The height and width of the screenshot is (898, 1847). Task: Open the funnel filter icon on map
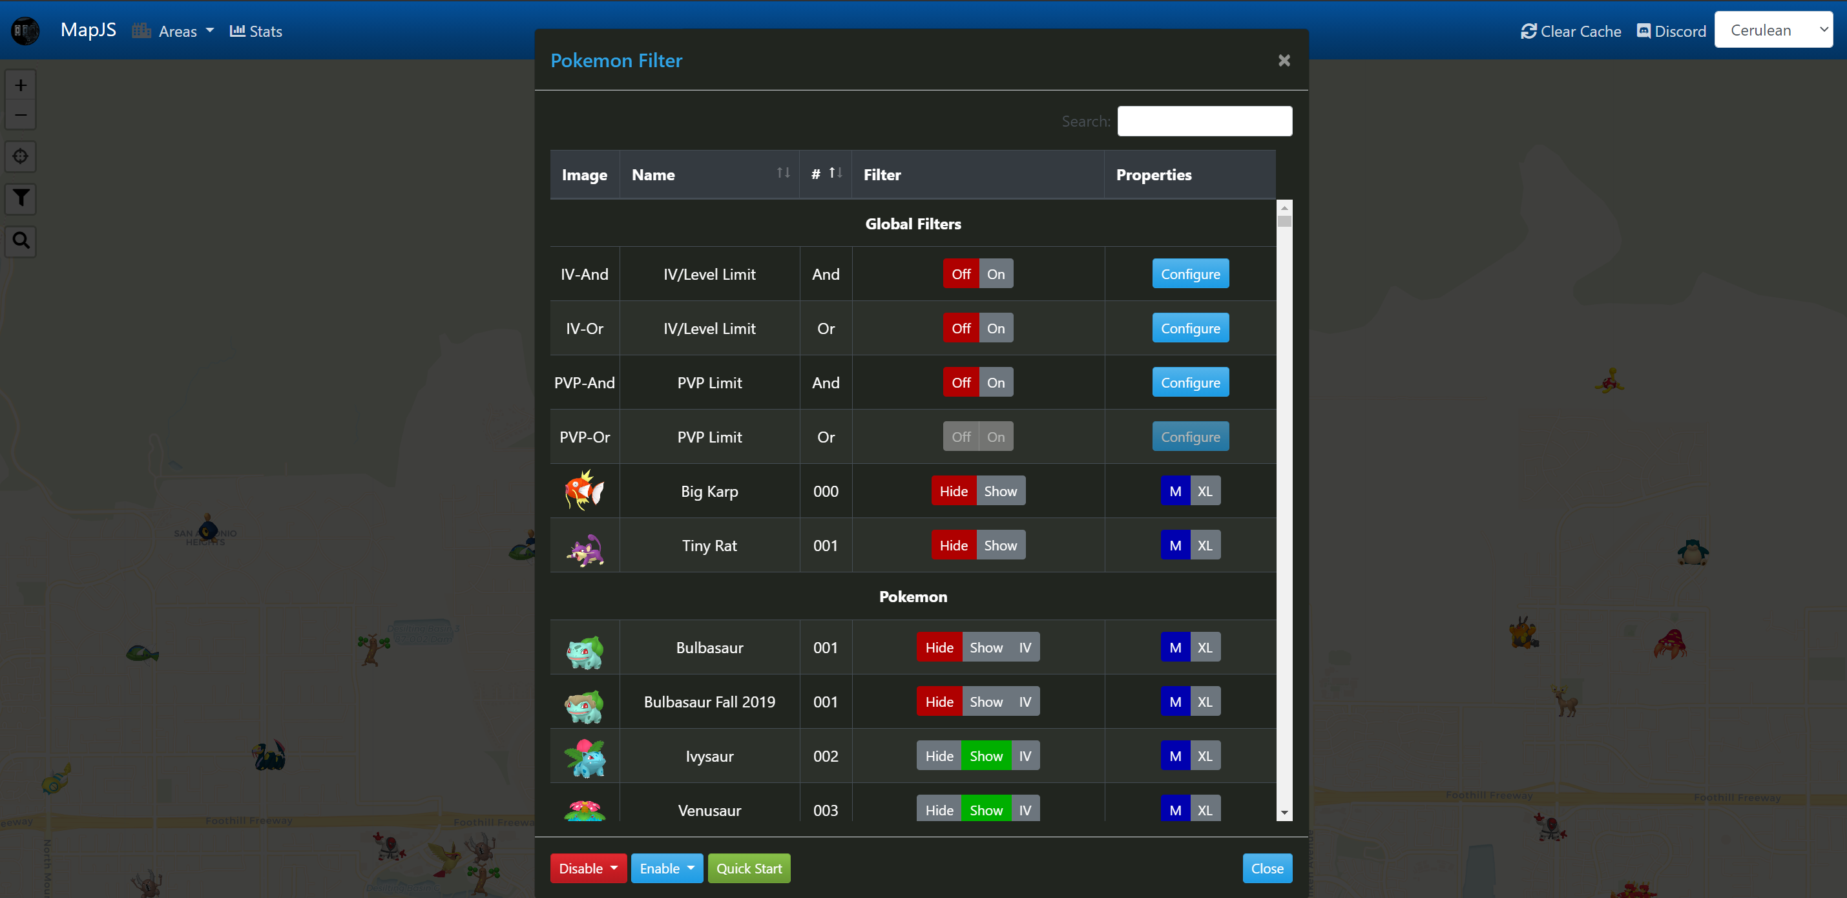[x=21, y=198]
